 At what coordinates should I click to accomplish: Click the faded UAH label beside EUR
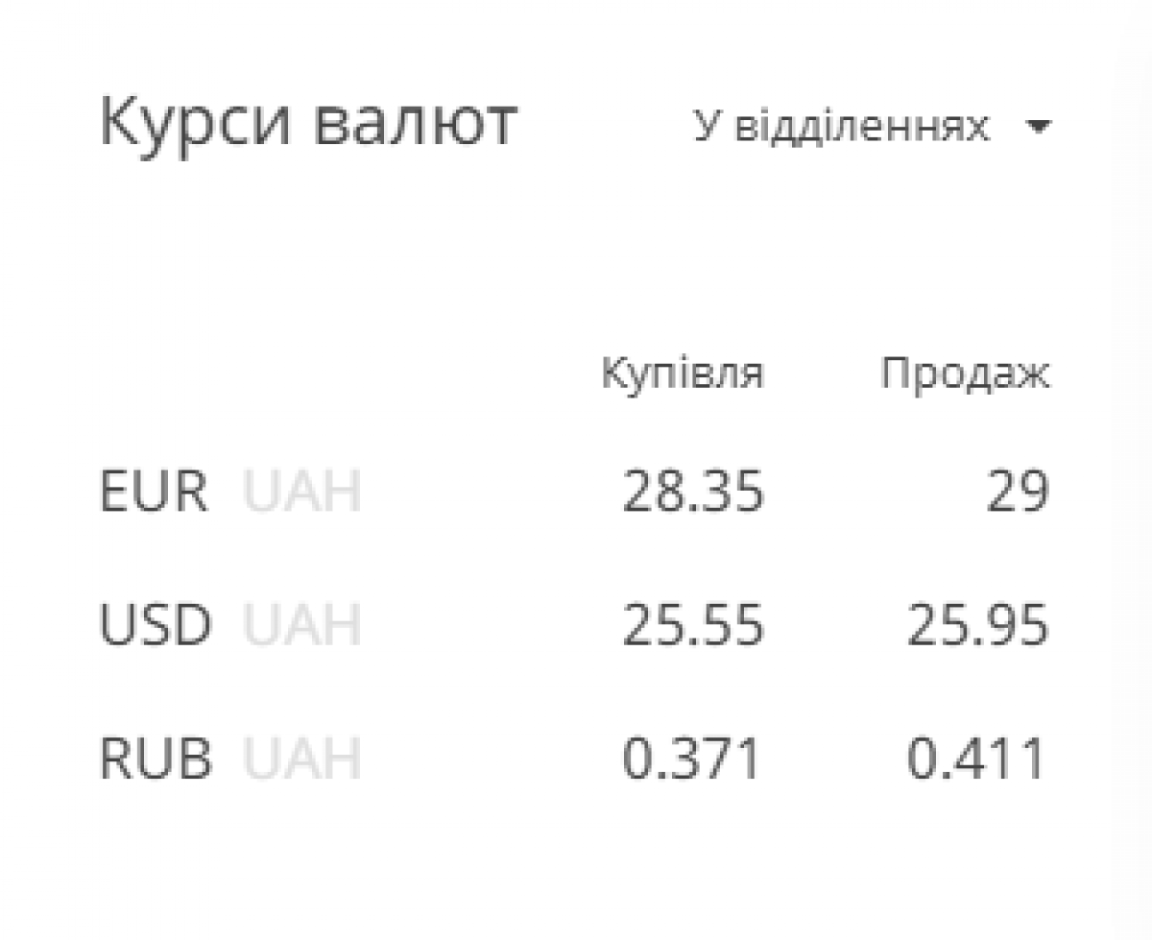click(302, 494)
